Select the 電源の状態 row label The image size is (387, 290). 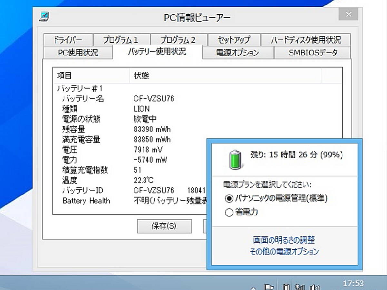tap(81, 119)
